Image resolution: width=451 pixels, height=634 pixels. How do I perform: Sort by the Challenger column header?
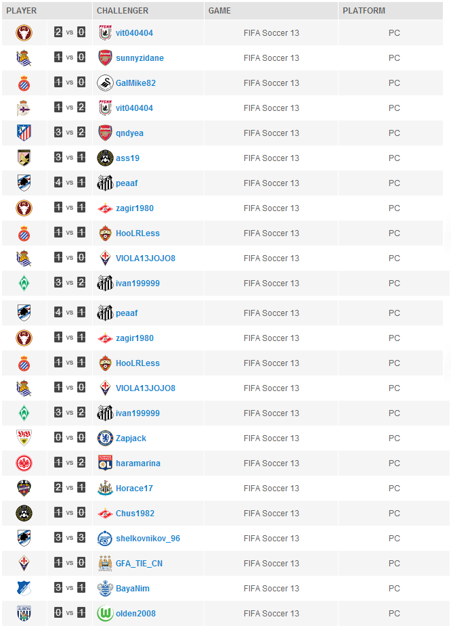(123, 11)
